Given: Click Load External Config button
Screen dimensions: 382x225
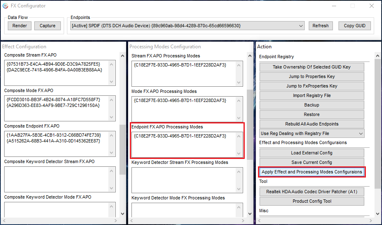Looking at the screenshot, I should [312, 153].
